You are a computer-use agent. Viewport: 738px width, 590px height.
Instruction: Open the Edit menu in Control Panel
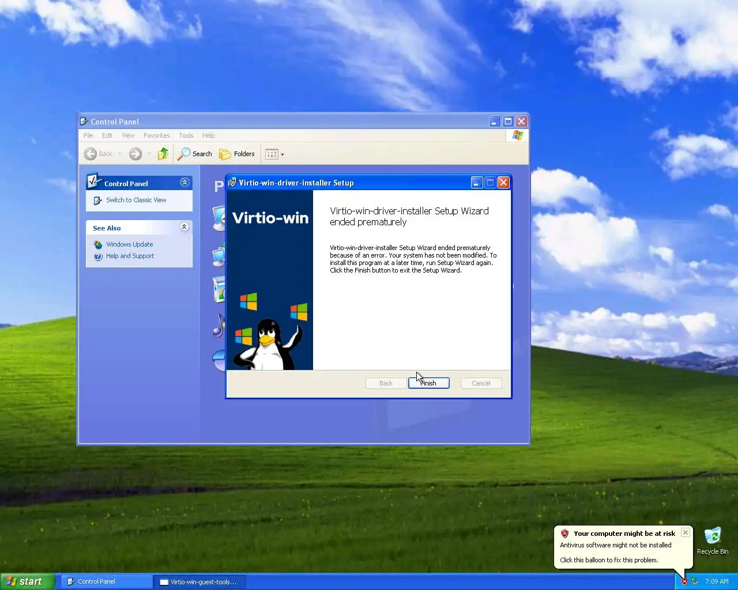tap(107, 135)
